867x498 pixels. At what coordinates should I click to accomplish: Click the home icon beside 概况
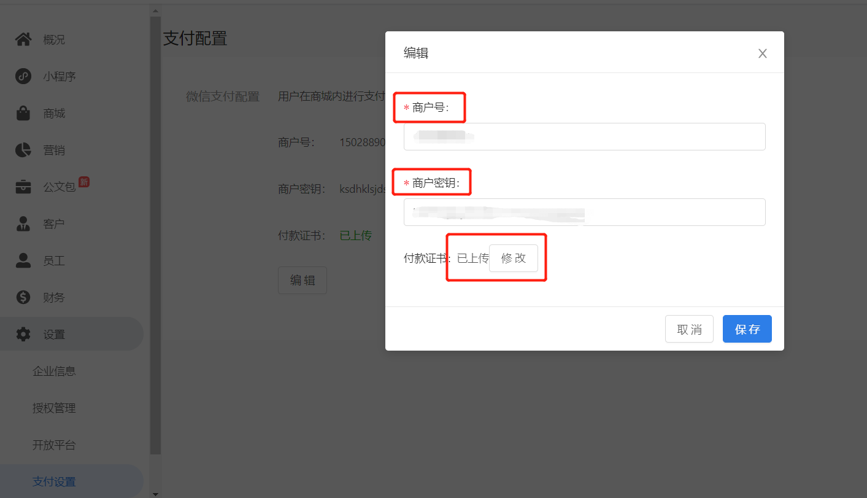pos(23,40)
